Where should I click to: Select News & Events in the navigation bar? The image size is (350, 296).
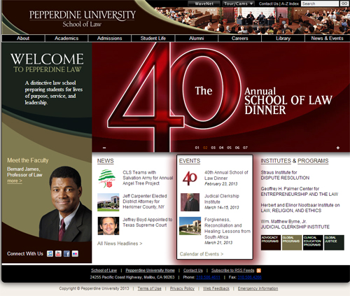(x=327, y=38)
